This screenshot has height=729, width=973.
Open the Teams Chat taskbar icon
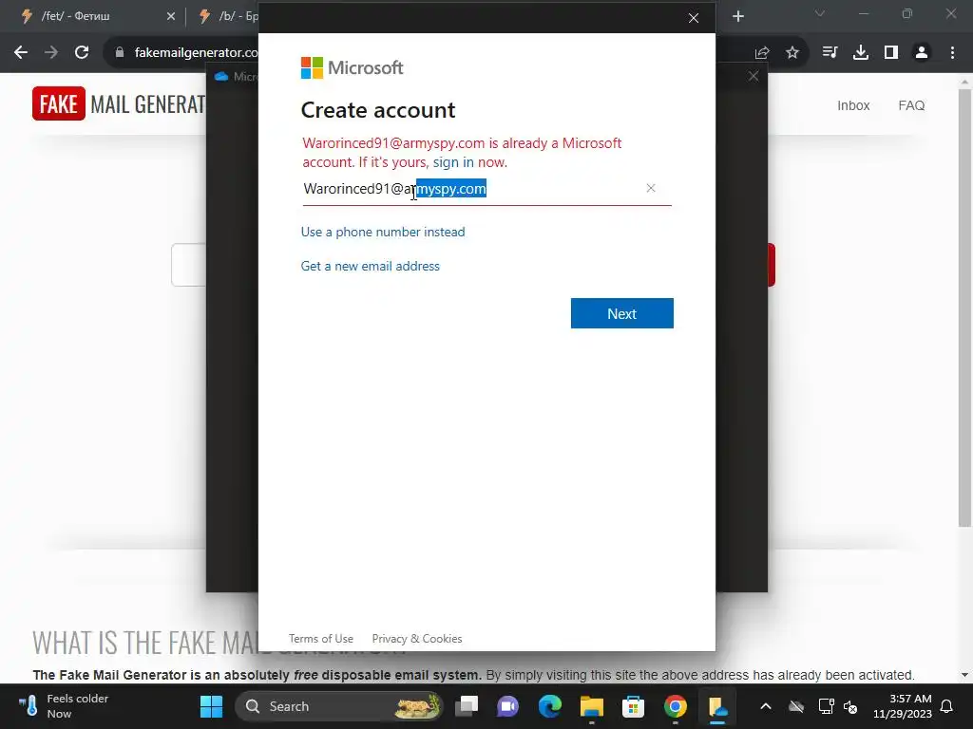pyautogui.click(x=507, y=706)
